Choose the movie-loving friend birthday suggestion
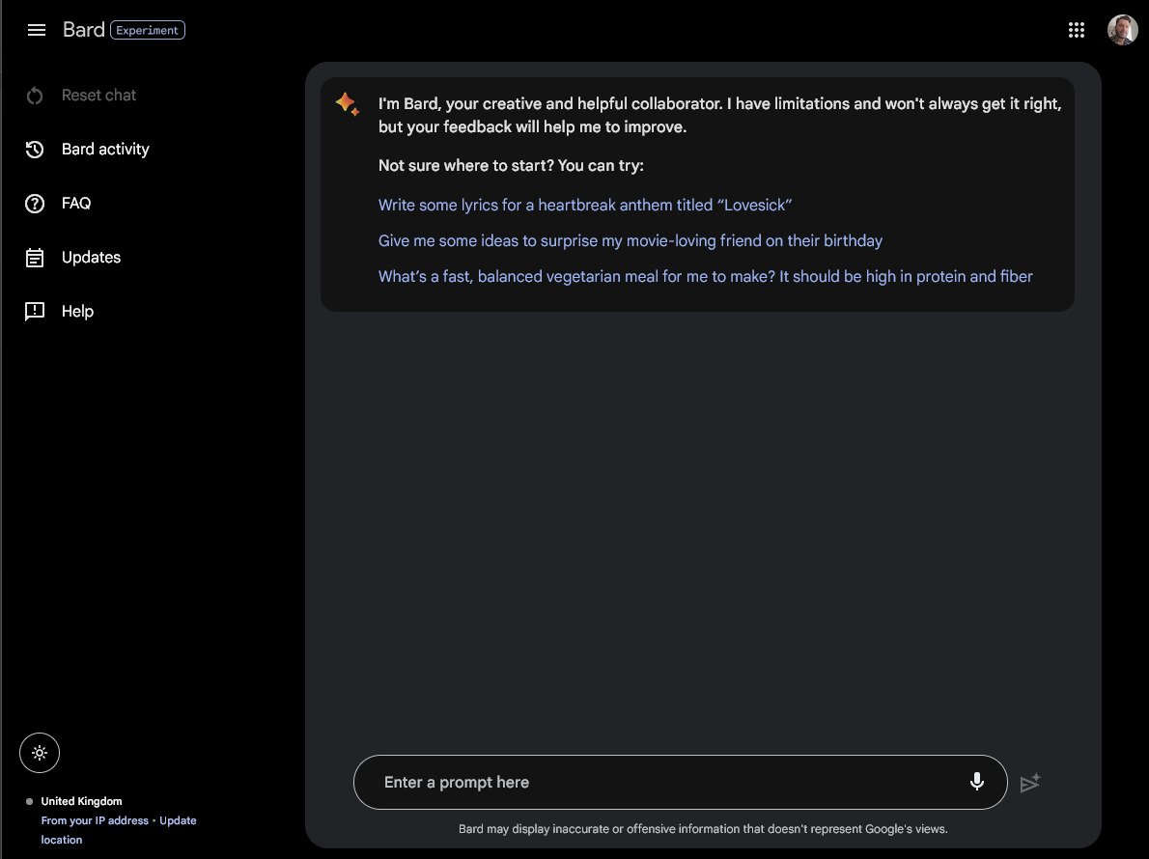The width and height of the screenshot is (1149, 859). [630, 240]
